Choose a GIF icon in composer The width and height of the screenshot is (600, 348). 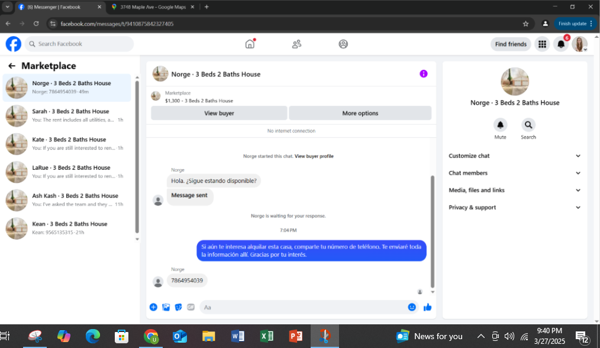(x=191, y=307)
